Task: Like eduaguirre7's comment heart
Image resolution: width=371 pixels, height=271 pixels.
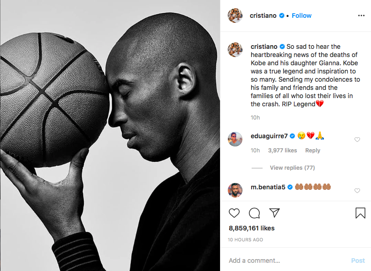Action: click(357, 140)
